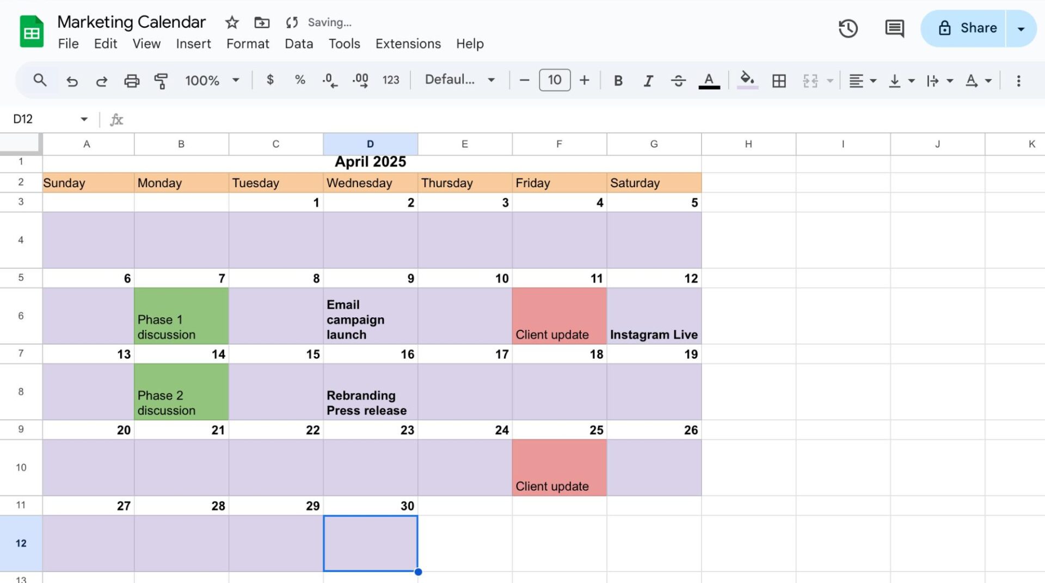Open the horizontal align dropdown
The width and height of the screenshot is (1045, 583).
[x=862, y=80]
